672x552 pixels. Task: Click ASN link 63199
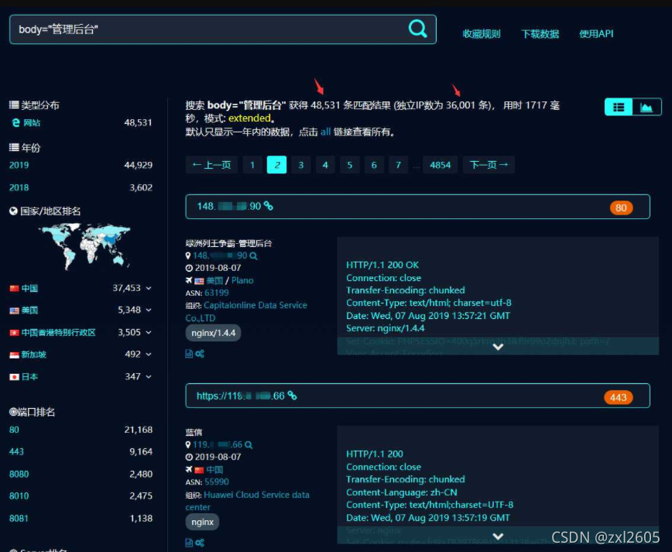[217, 293]
